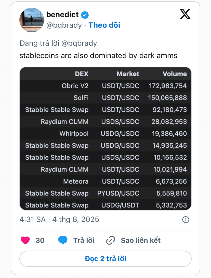Click the blue verified badge icon
The image size is (211, 278).
coord(85,15)
